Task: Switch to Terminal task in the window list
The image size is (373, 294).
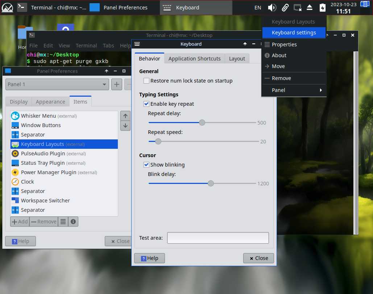Action: coord(52,8)
